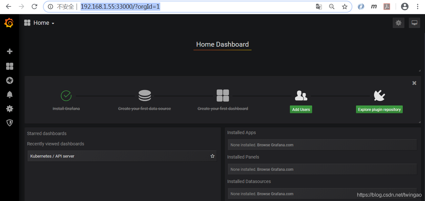The image size is (425, 201).
Task: Click the data source database icon
Action: click(x=144, y=96)
